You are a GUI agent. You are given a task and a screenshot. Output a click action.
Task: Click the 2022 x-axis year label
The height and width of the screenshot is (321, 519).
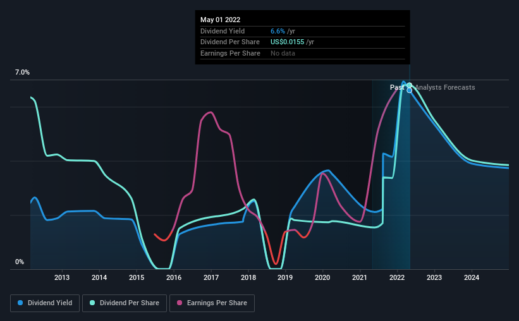click(397, 277)
